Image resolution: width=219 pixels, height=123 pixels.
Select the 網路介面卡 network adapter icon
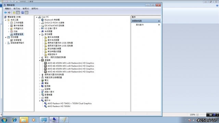point(42,92)
